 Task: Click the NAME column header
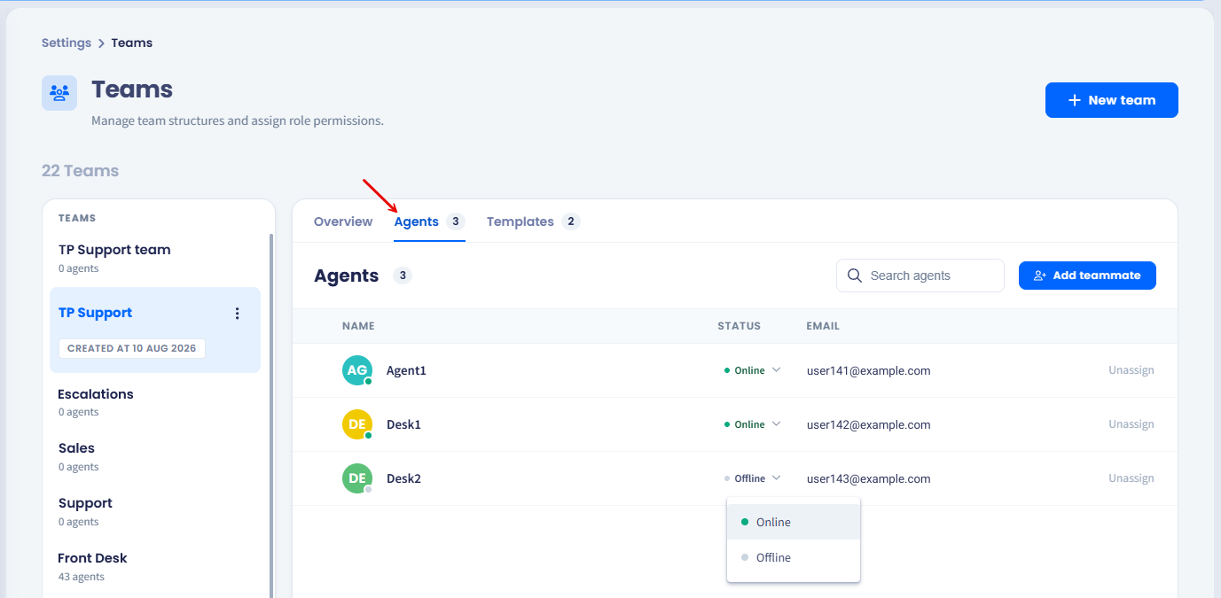358,326
